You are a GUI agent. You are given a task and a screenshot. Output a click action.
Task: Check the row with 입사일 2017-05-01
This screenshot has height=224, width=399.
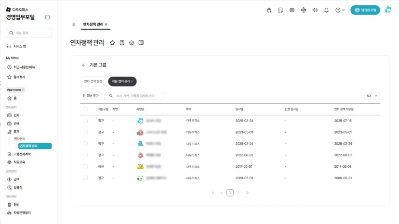coord(86,166)
